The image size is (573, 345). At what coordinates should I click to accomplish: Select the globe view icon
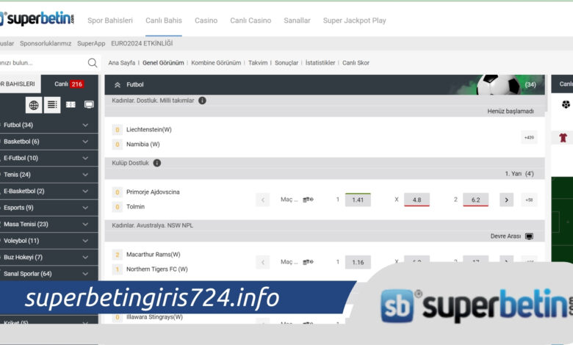(x=34, y=105)
